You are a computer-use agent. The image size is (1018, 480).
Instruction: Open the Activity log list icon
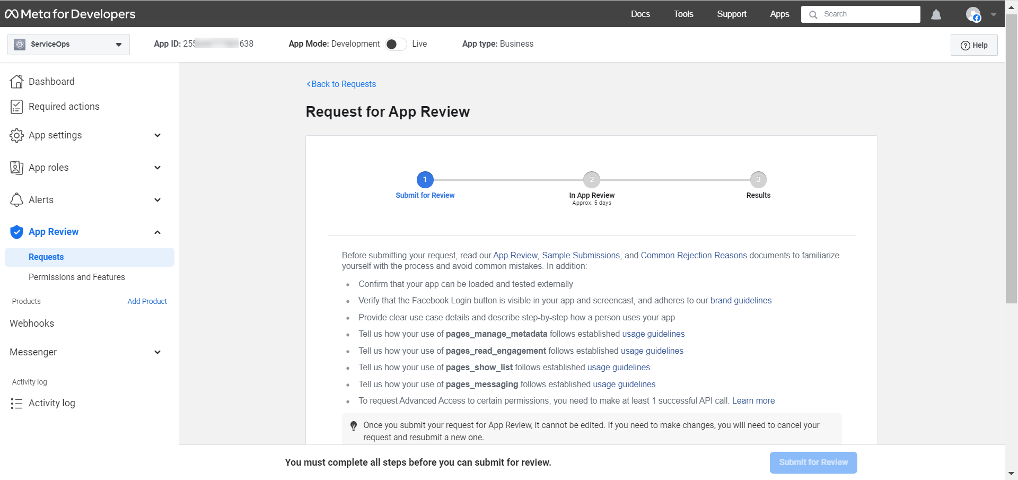16,403
